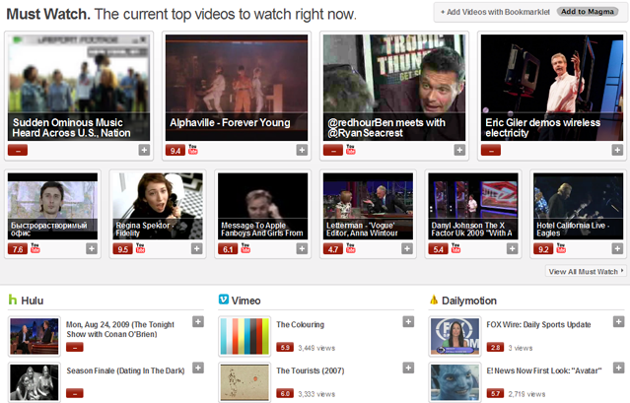Open The Colouring Vimeo thumbnail

(245, 336)
